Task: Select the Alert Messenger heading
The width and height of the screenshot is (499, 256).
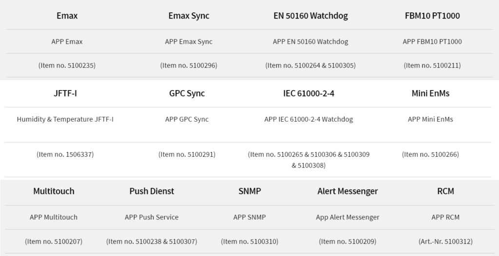Action: coord(347,191)
